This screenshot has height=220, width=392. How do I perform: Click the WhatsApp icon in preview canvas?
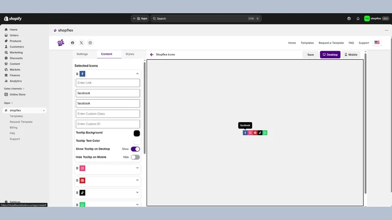pos(265,132)
